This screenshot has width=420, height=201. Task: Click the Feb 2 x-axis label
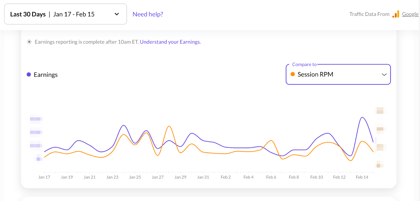[x=226, y=177]
